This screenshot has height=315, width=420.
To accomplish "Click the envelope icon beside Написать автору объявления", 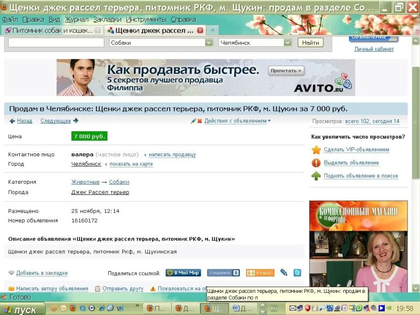I will coord(11,288).
